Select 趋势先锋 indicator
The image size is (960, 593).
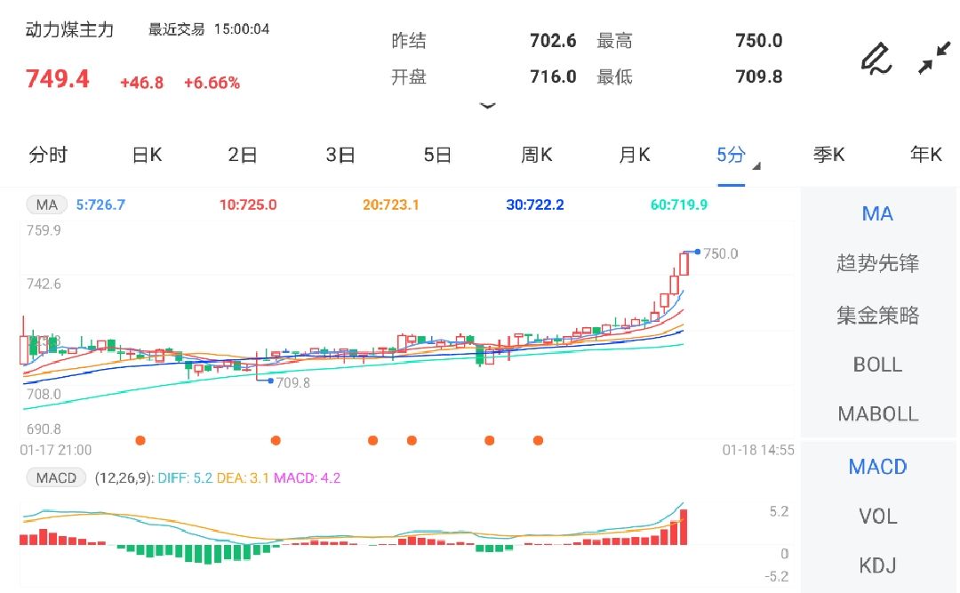877,263
